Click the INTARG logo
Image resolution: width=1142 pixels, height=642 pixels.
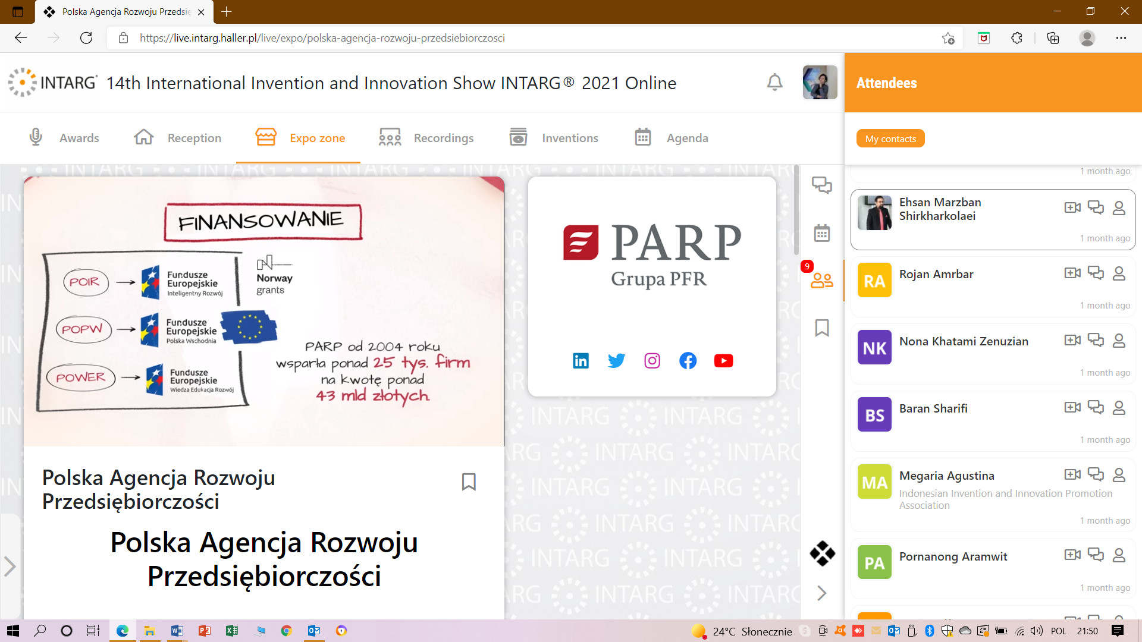52,82
